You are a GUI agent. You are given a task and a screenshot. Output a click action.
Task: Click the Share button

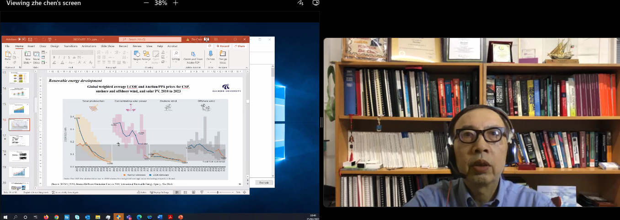pyautogui.click(x=240, y=46)
